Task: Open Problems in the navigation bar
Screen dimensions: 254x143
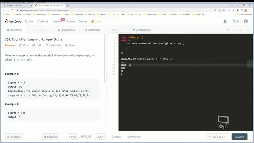Action: coord(42,21)
